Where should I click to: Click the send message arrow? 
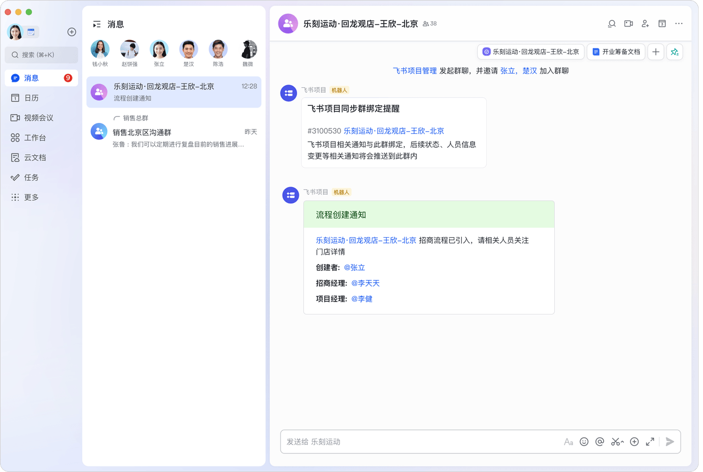click(670, 442)
